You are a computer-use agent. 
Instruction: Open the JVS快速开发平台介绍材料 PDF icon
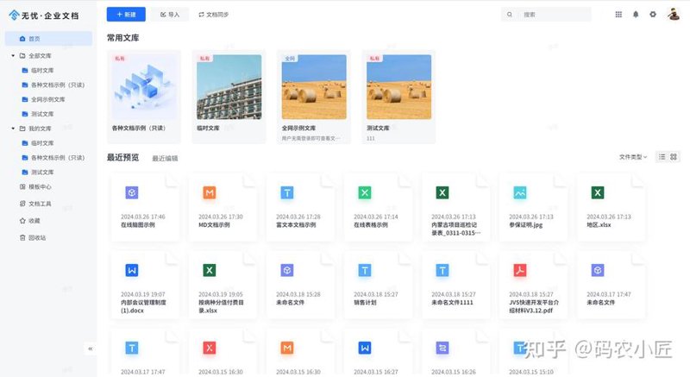[520, 270]
